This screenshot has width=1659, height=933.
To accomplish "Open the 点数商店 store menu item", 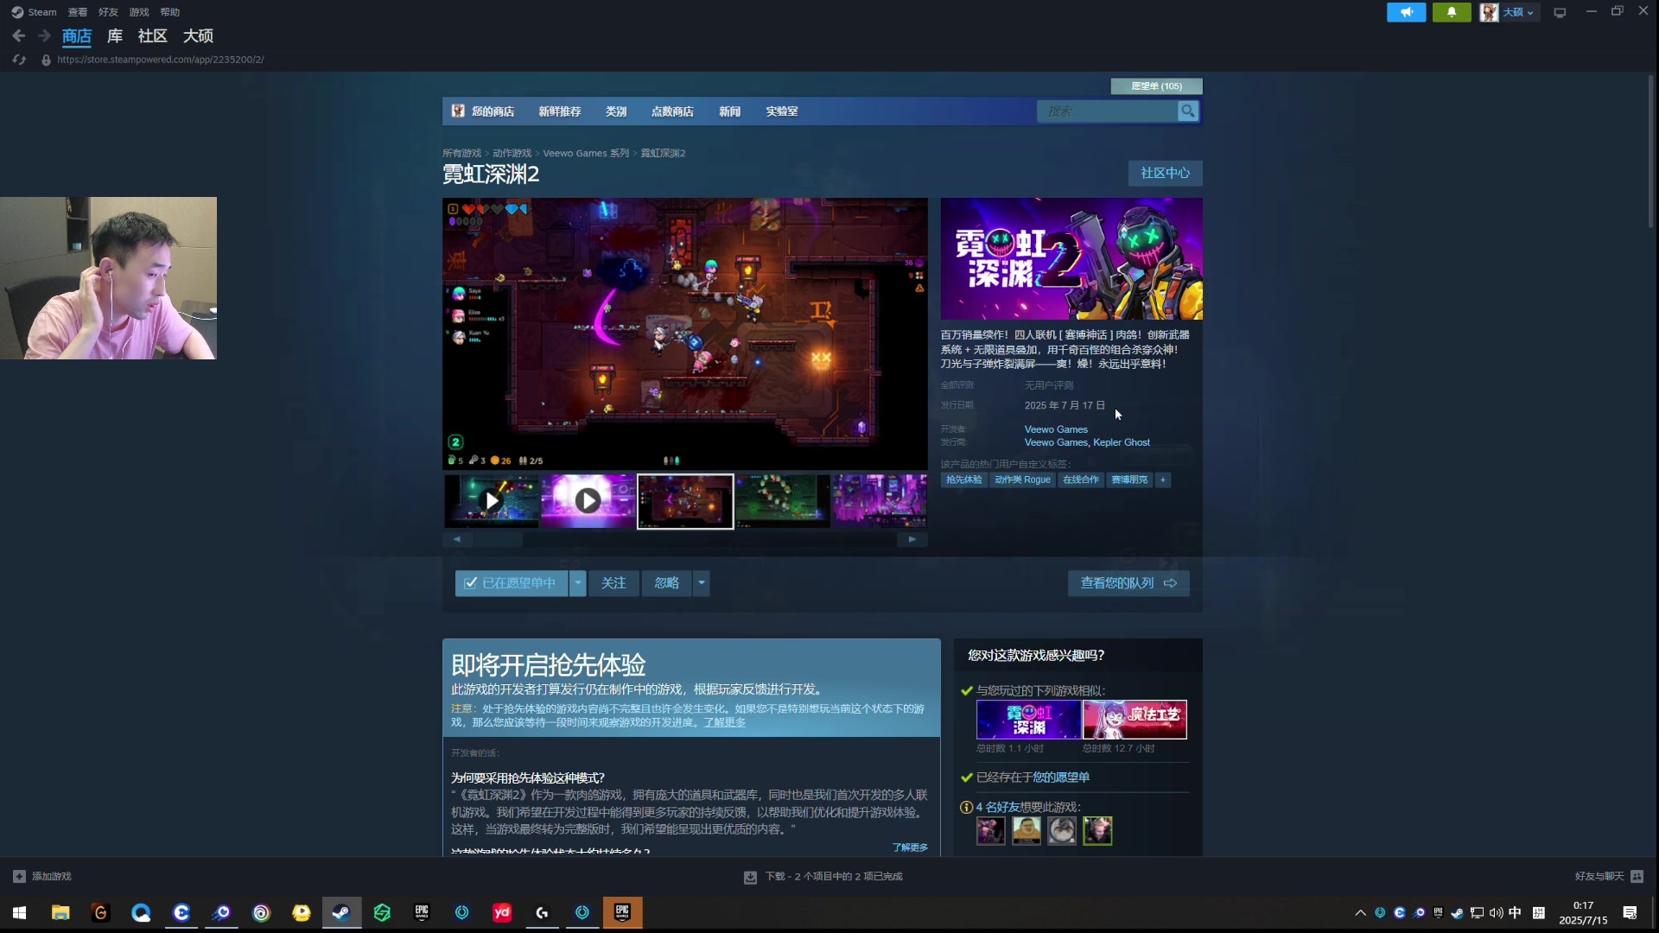I will tap(672, 111).
